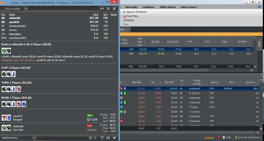
Task: Open the Add/Edit Marks dropdown
Action: (34, 138)
